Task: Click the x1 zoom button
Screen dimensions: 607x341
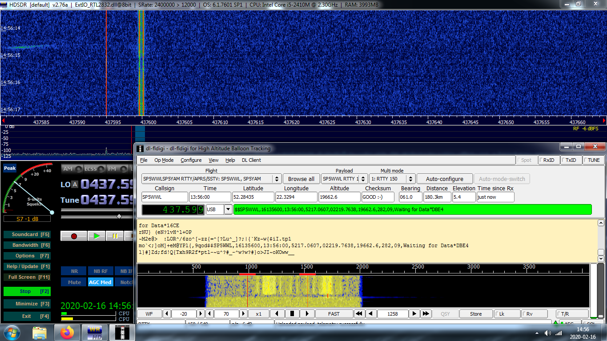Action: (258, 314)
